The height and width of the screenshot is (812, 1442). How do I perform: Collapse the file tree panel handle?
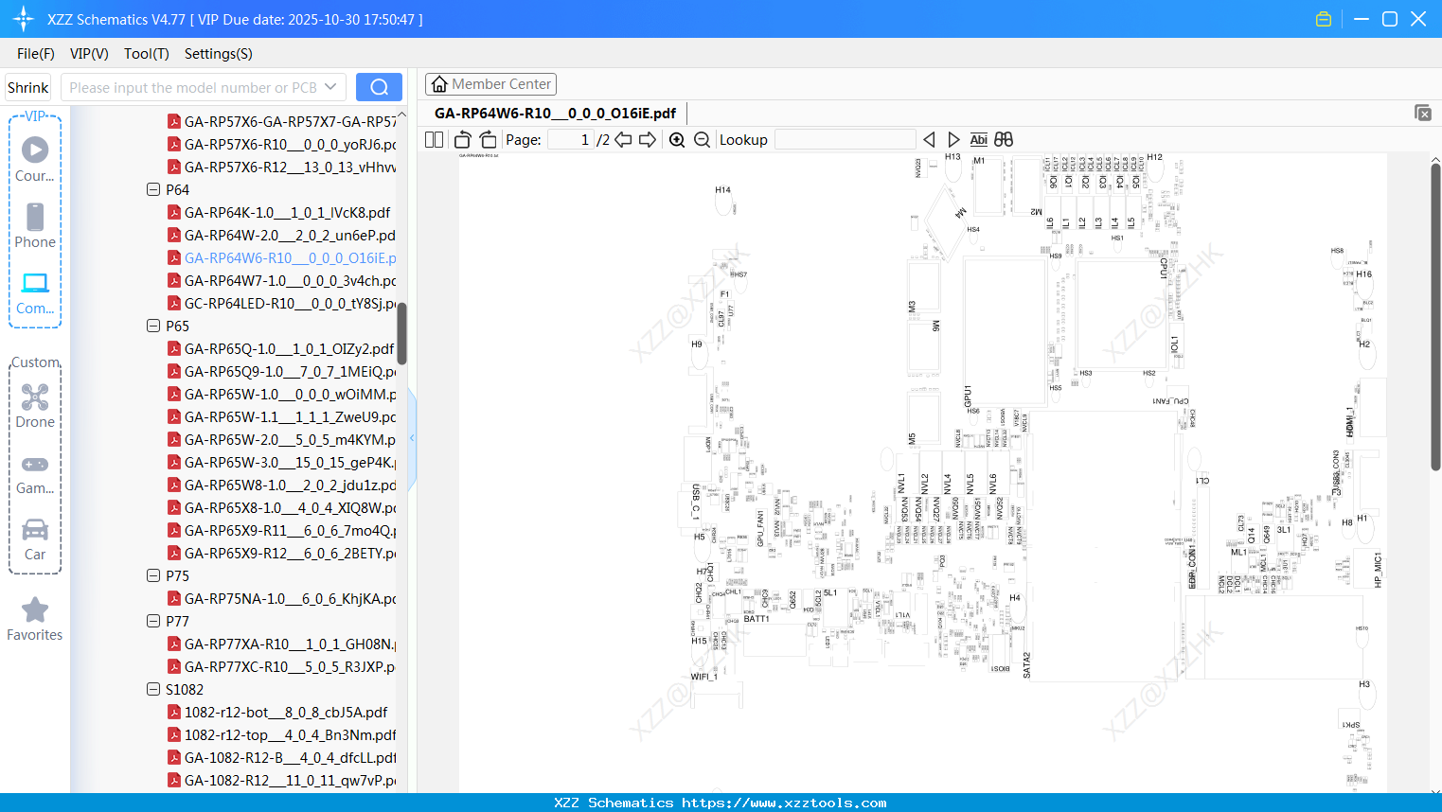point(412,437)
